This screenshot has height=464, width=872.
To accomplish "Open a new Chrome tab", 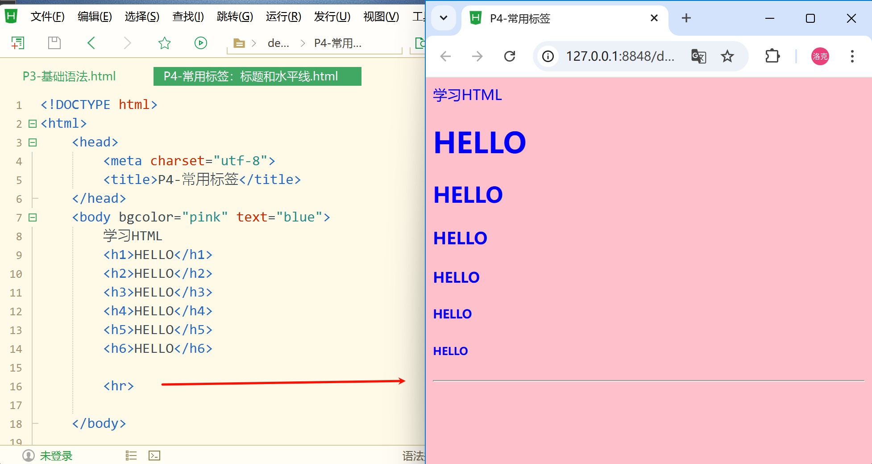I will coord(686,18).
